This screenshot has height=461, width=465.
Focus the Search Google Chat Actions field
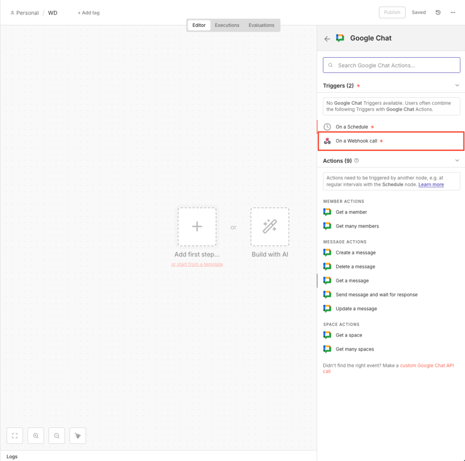391,65
